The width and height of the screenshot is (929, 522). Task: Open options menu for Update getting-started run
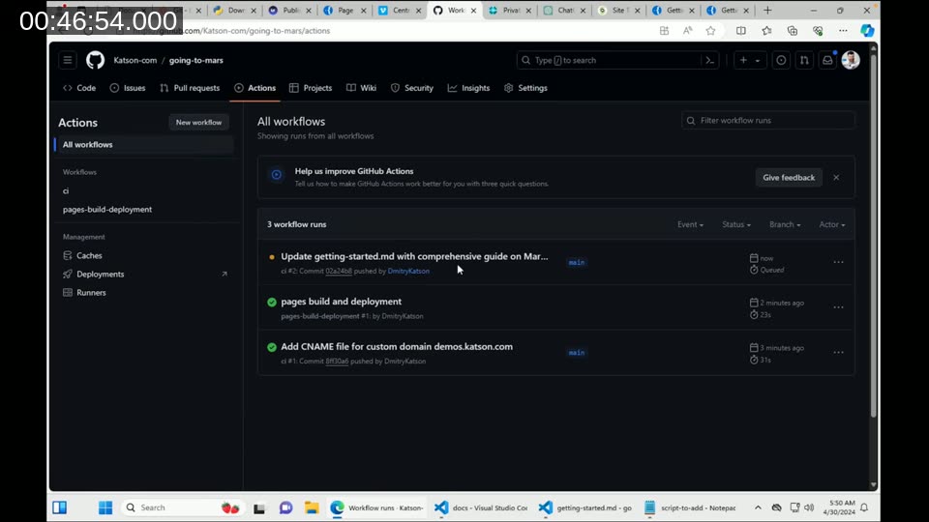(x=838, y=262)
